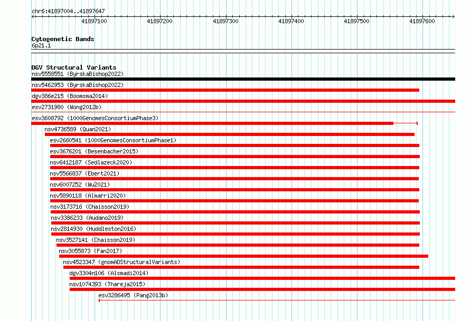Select esv2660541 (1000GenomesConsortiumPhase1) label
This screenshot has height=321, width=470.
114,140
